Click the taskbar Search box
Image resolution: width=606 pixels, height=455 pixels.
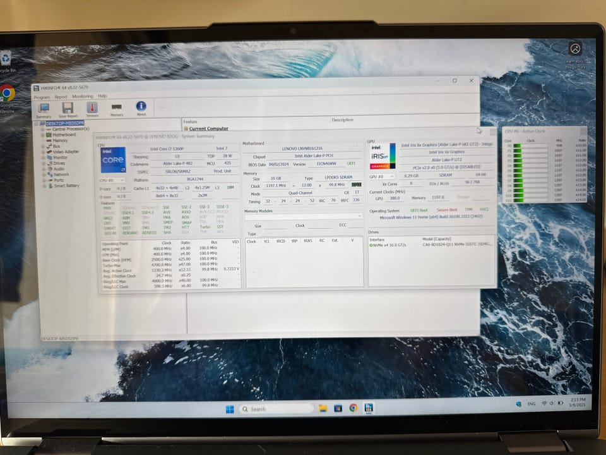(x=276, y=409)
